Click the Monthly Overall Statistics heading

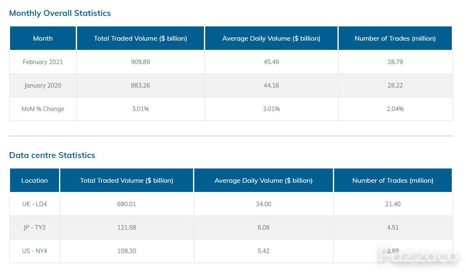pos(60,13)
